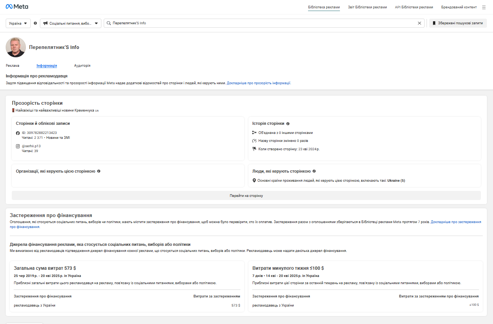The width and height of the screenshot is (493, 324).
Task: Open API Бібліотеки реклами page
Action: [414, 7]
